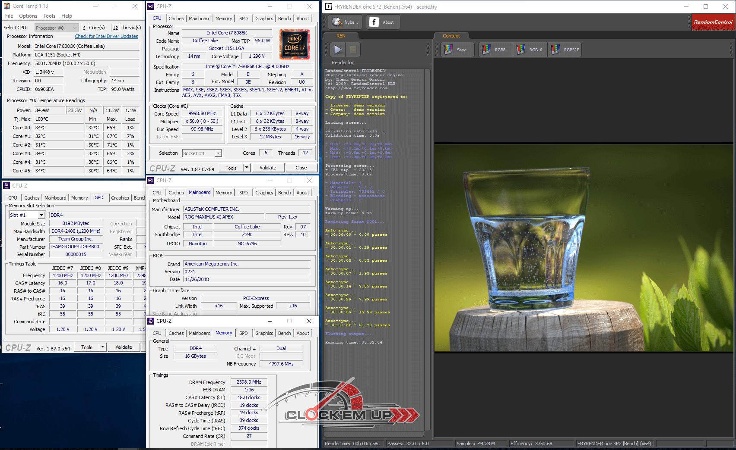Click Check for Intel Driver Updates link
Image resolution: width=736 pixels, height=450 pixels.
(x=106, y=37)
